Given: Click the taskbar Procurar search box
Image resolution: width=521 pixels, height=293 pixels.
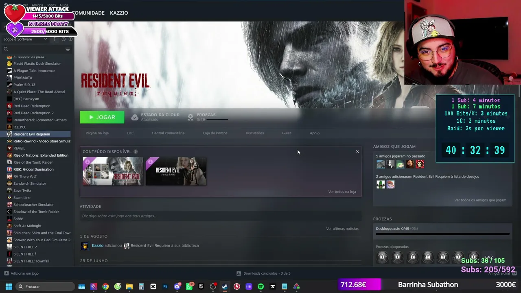Looking at the screenshot, I should 45,286.
